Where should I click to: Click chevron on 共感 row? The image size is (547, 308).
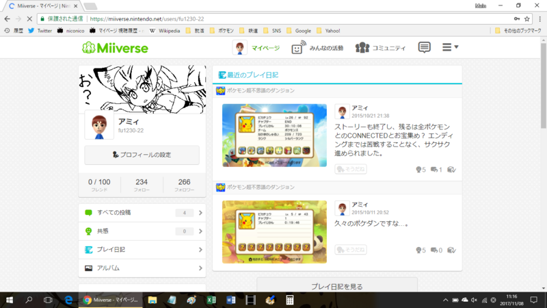click(x=200, y=231)
